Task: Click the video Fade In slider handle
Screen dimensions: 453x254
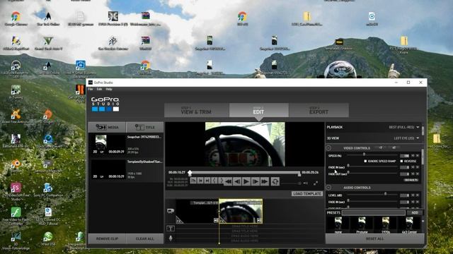Action: (x=348, y=166)
